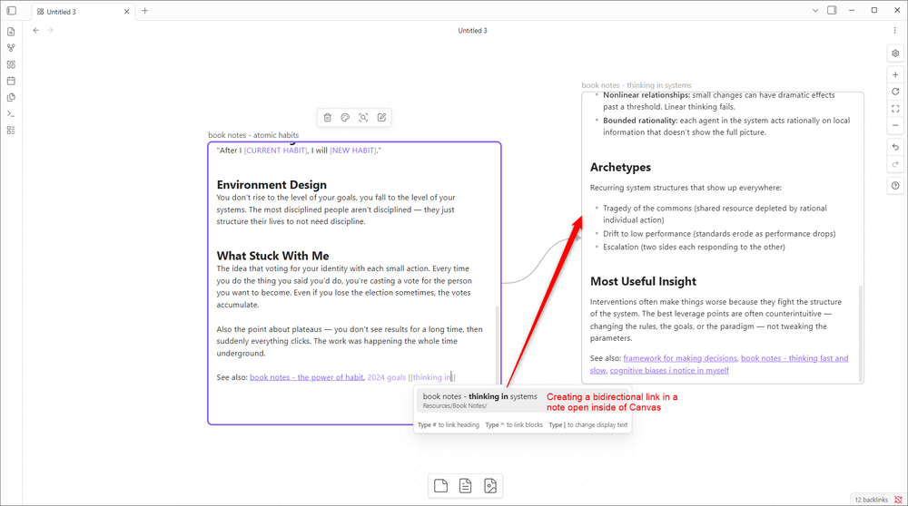Open 'framework for making decisions' link

coord(680,358)
